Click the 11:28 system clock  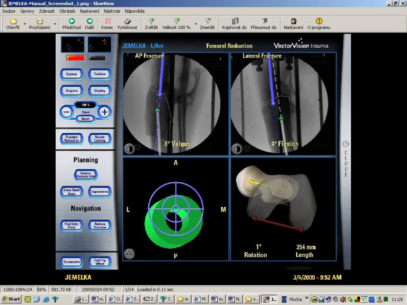point(397,300)
